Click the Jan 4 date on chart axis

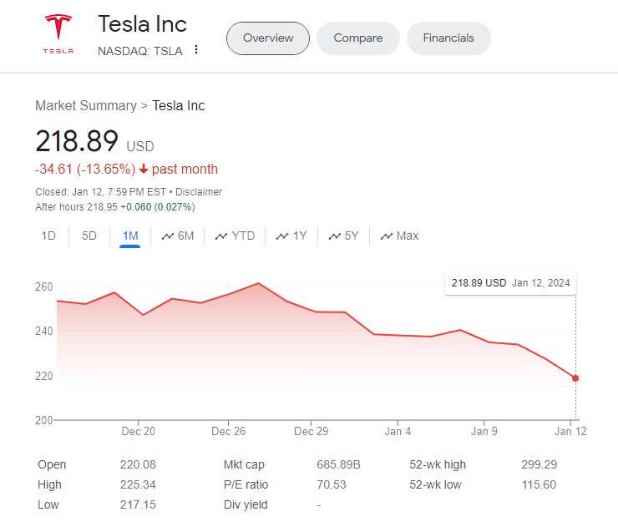[398, 432]
